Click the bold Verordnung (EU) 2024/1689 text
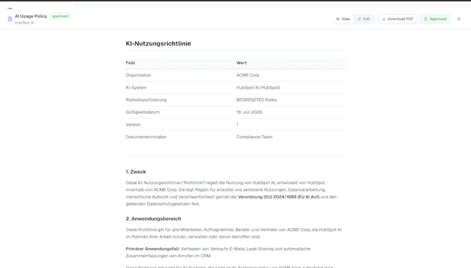 click(x=278, y=197)
